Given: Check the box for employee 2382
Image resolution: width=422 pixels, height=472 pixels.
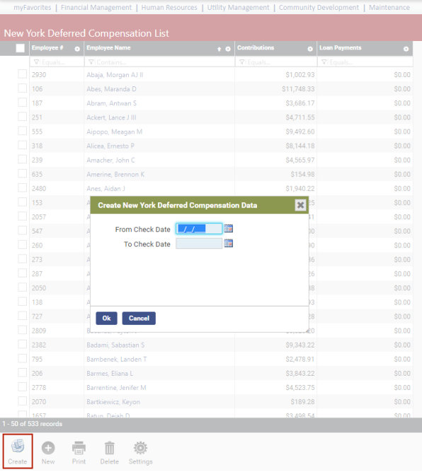Looking at the screenshot, I should [22, 345].
